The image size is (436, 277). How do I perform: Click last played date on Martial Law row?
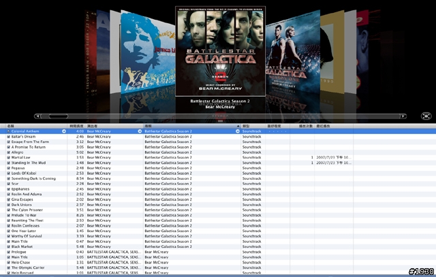(x=334, y=157)
